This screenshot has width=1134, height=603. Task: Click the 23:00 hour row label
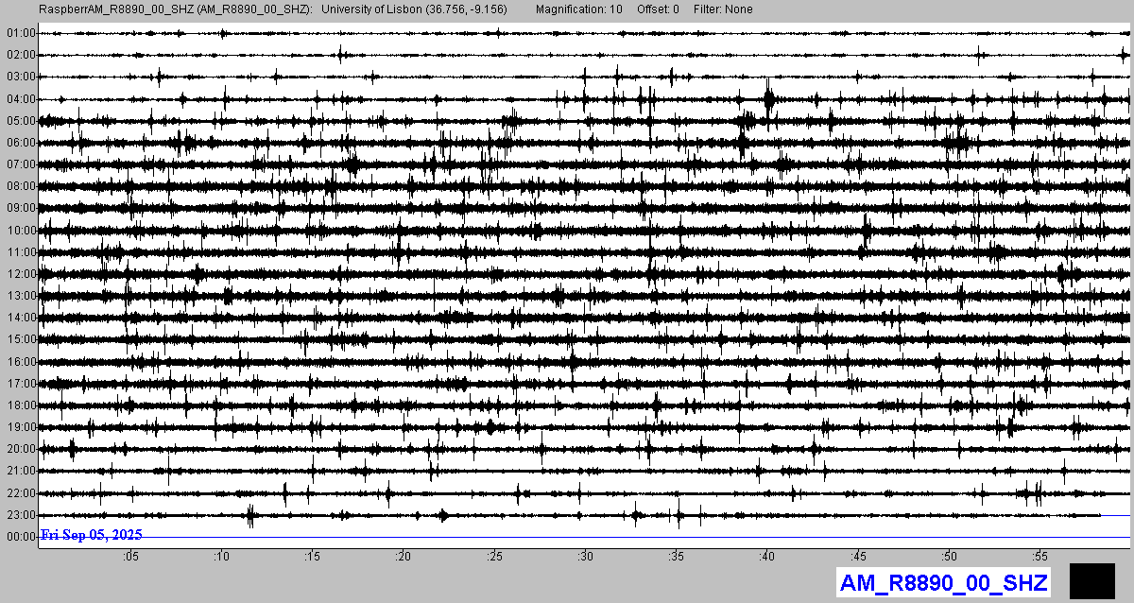pyautogui.click(x=21, y=515)
